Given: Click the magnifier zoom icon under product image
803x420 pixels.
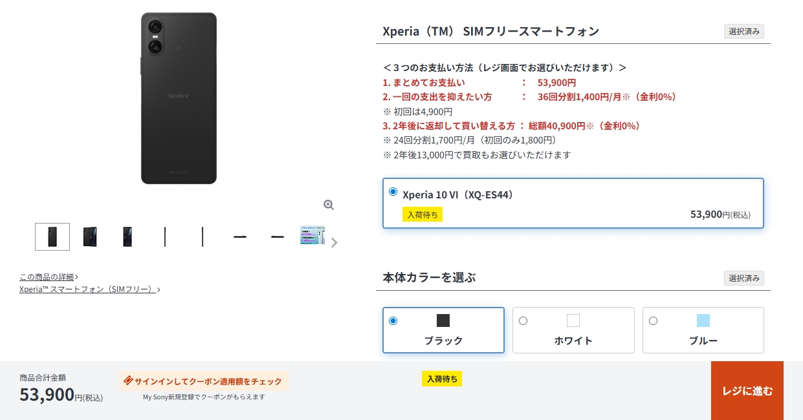Looking at the screenshot, I should (329, 205).
